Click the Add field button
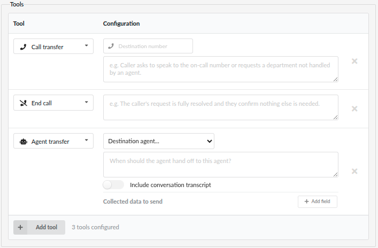378x248 pixels. [318, 201]
